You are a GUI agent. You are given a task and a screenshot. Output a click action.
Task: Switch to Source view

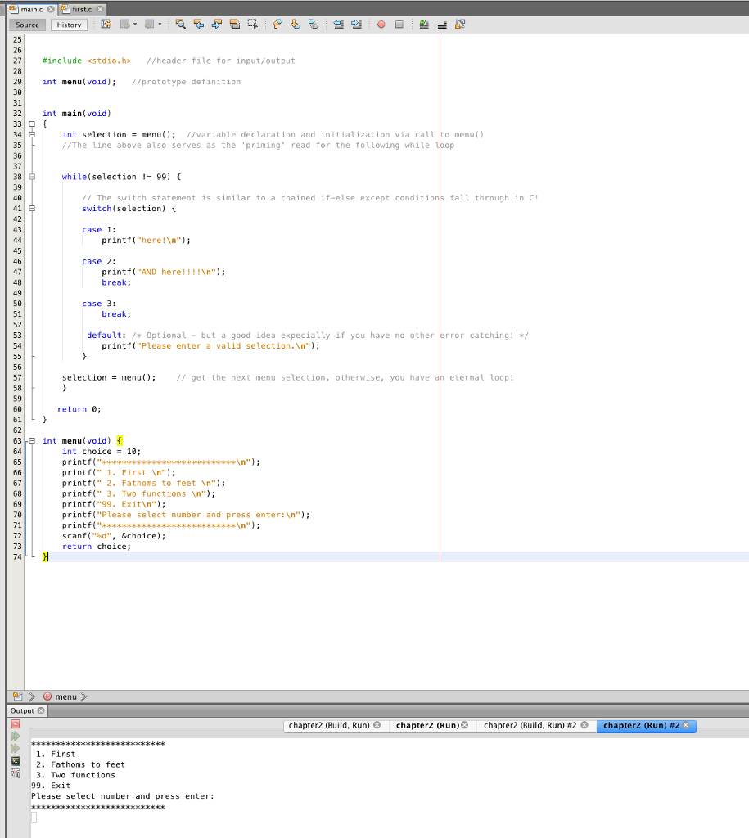(27, 25)
